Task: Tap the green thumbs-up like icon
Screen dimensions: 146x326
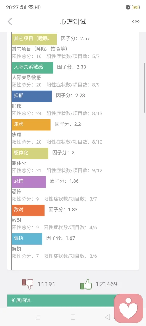Action: tap(86, 284)
